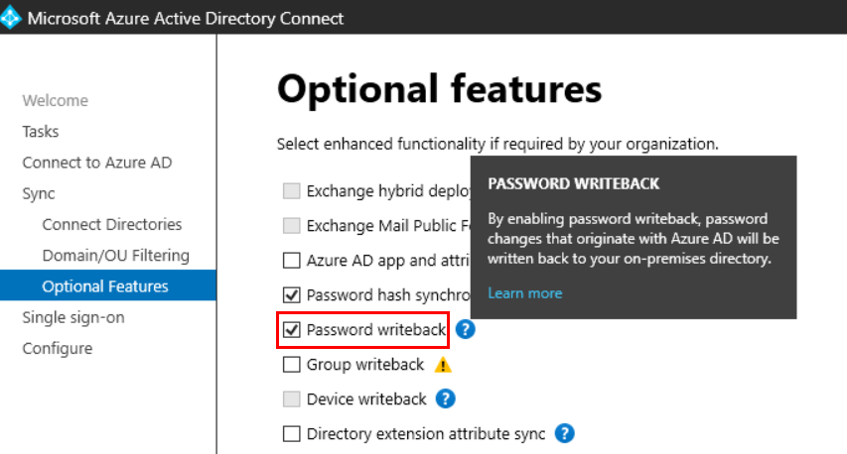Click help icon next to Device writeback
847x454 pixels.
pyautogui.click(x=446, y=398)
